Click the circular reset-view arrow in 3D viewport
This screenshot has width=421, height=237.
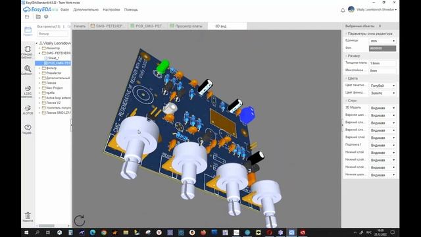80,221
